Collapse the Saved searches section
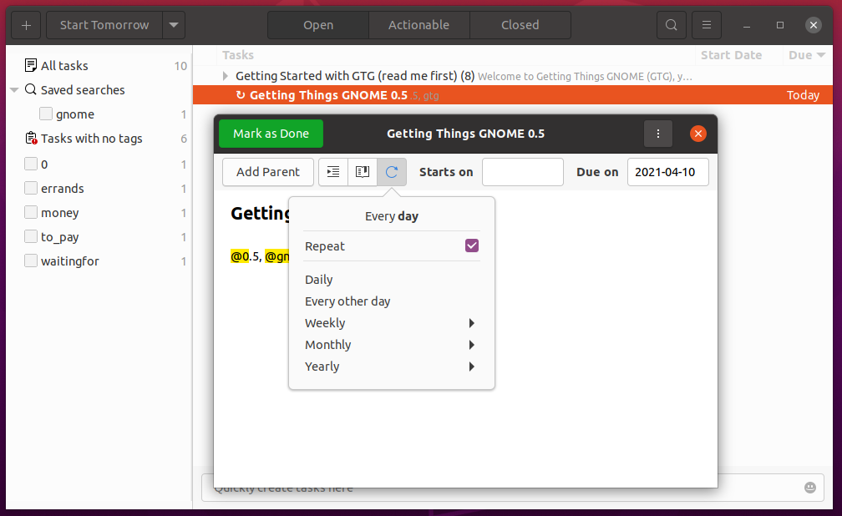842x516 pixels. 15,90
